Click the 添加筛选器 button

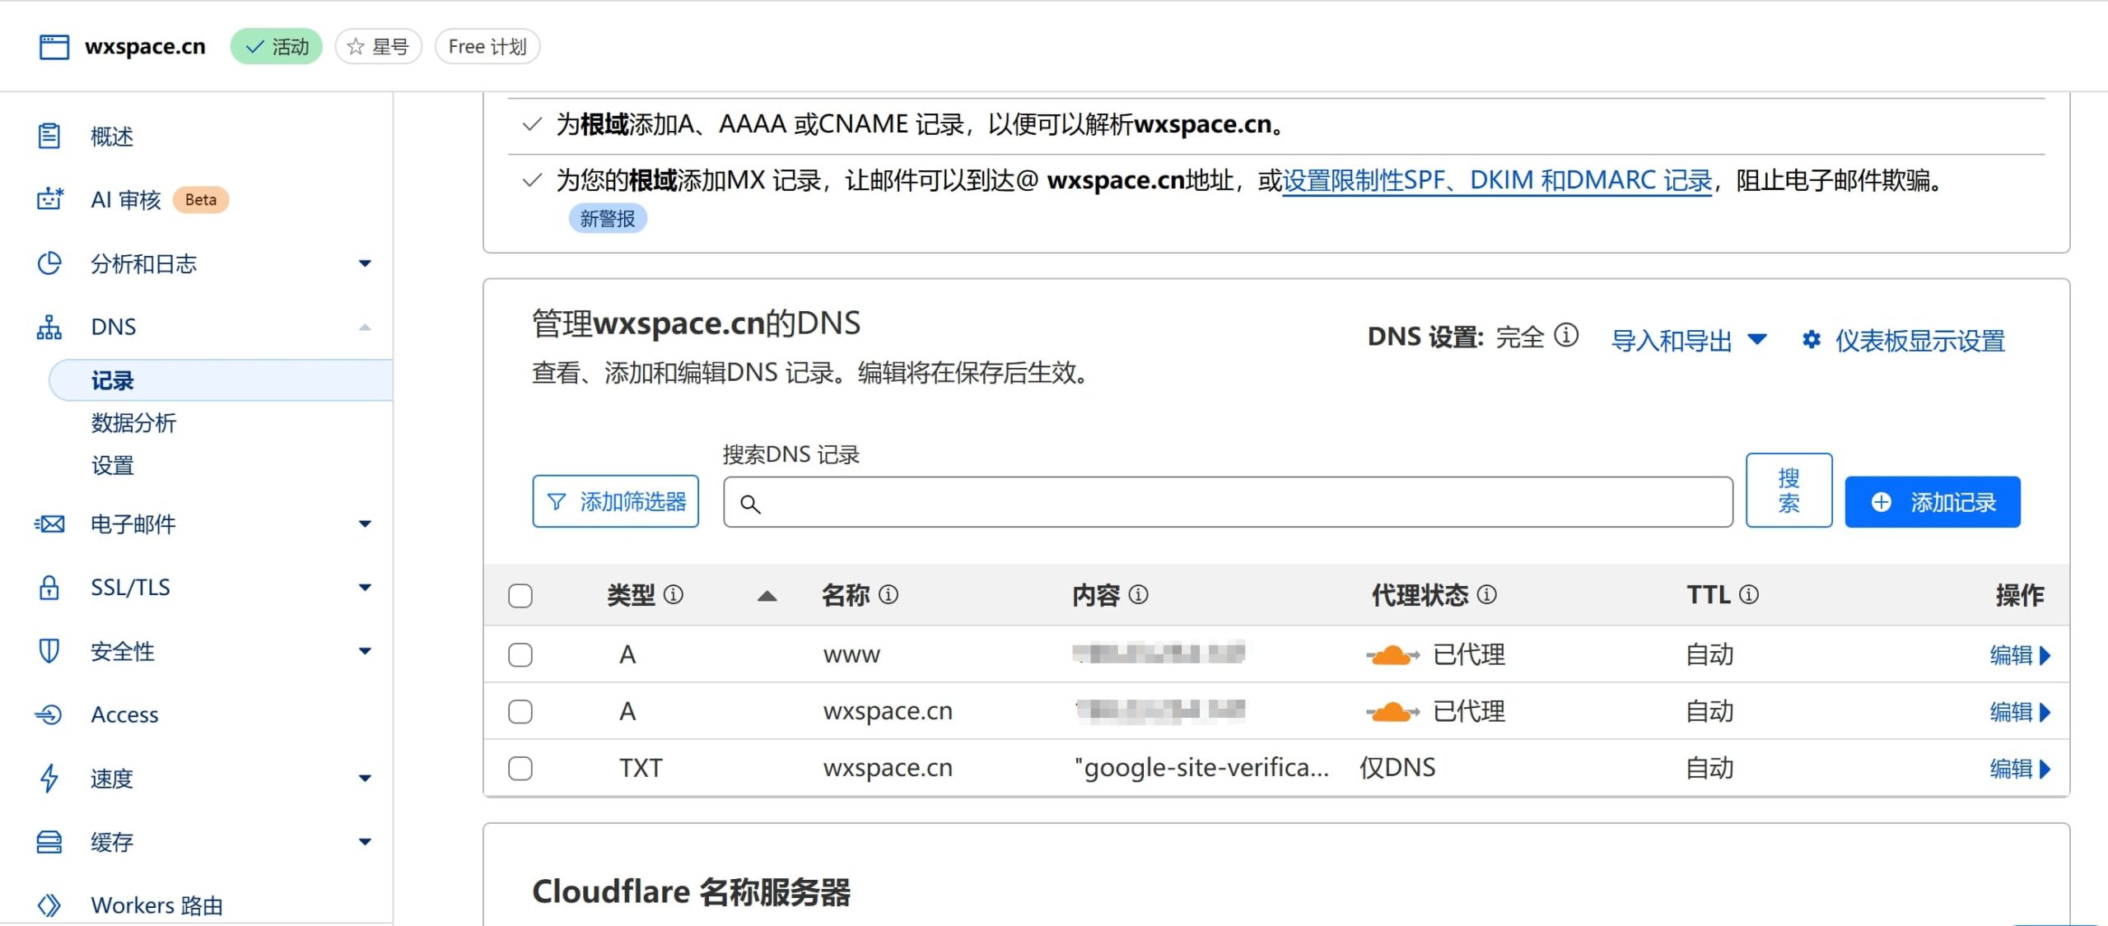coord(616,501)
